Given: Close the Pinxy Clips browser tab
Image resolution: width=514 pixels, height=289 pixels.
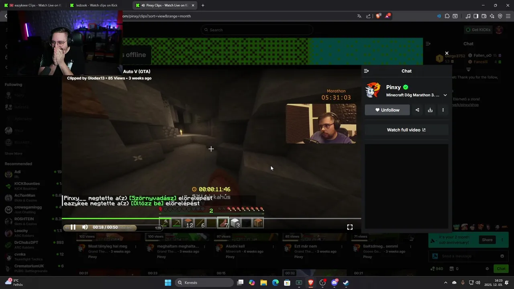Looking at the screenshot, I should point(193,5).
